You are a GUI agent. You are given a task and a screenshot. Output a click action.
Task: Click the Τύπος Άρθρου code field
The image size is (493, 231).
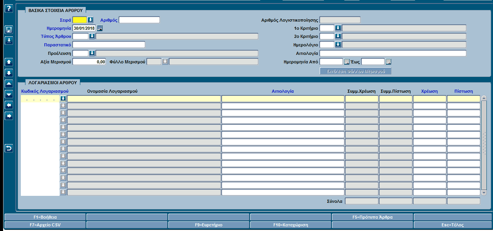tap(81, 36)
